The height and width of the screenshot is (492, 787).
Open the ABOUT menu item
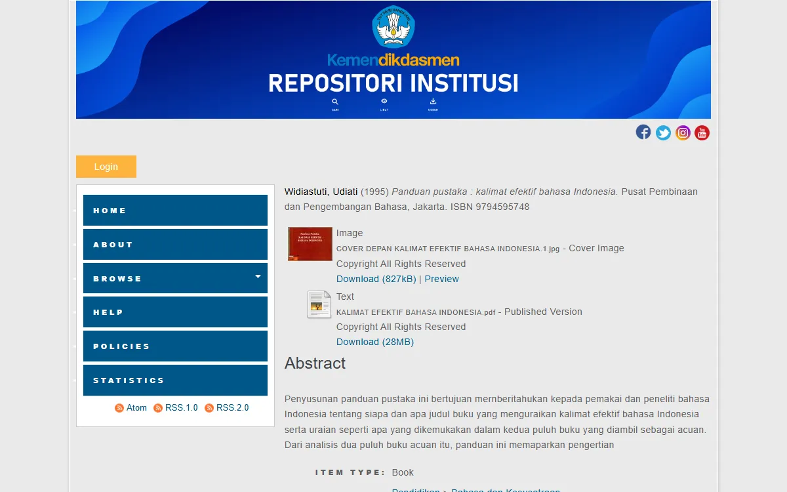pos(175,245)
